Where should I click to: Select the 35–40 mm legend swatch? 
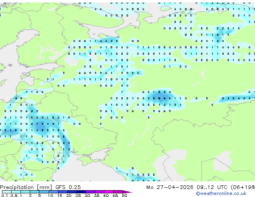(x=100, y=192)
